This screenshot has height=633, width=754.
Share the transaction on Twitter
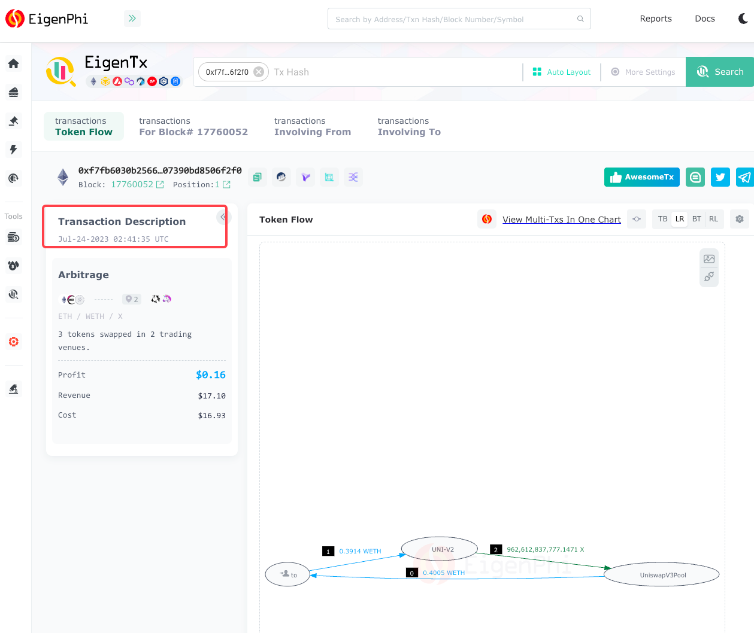[x=720, y=176]
